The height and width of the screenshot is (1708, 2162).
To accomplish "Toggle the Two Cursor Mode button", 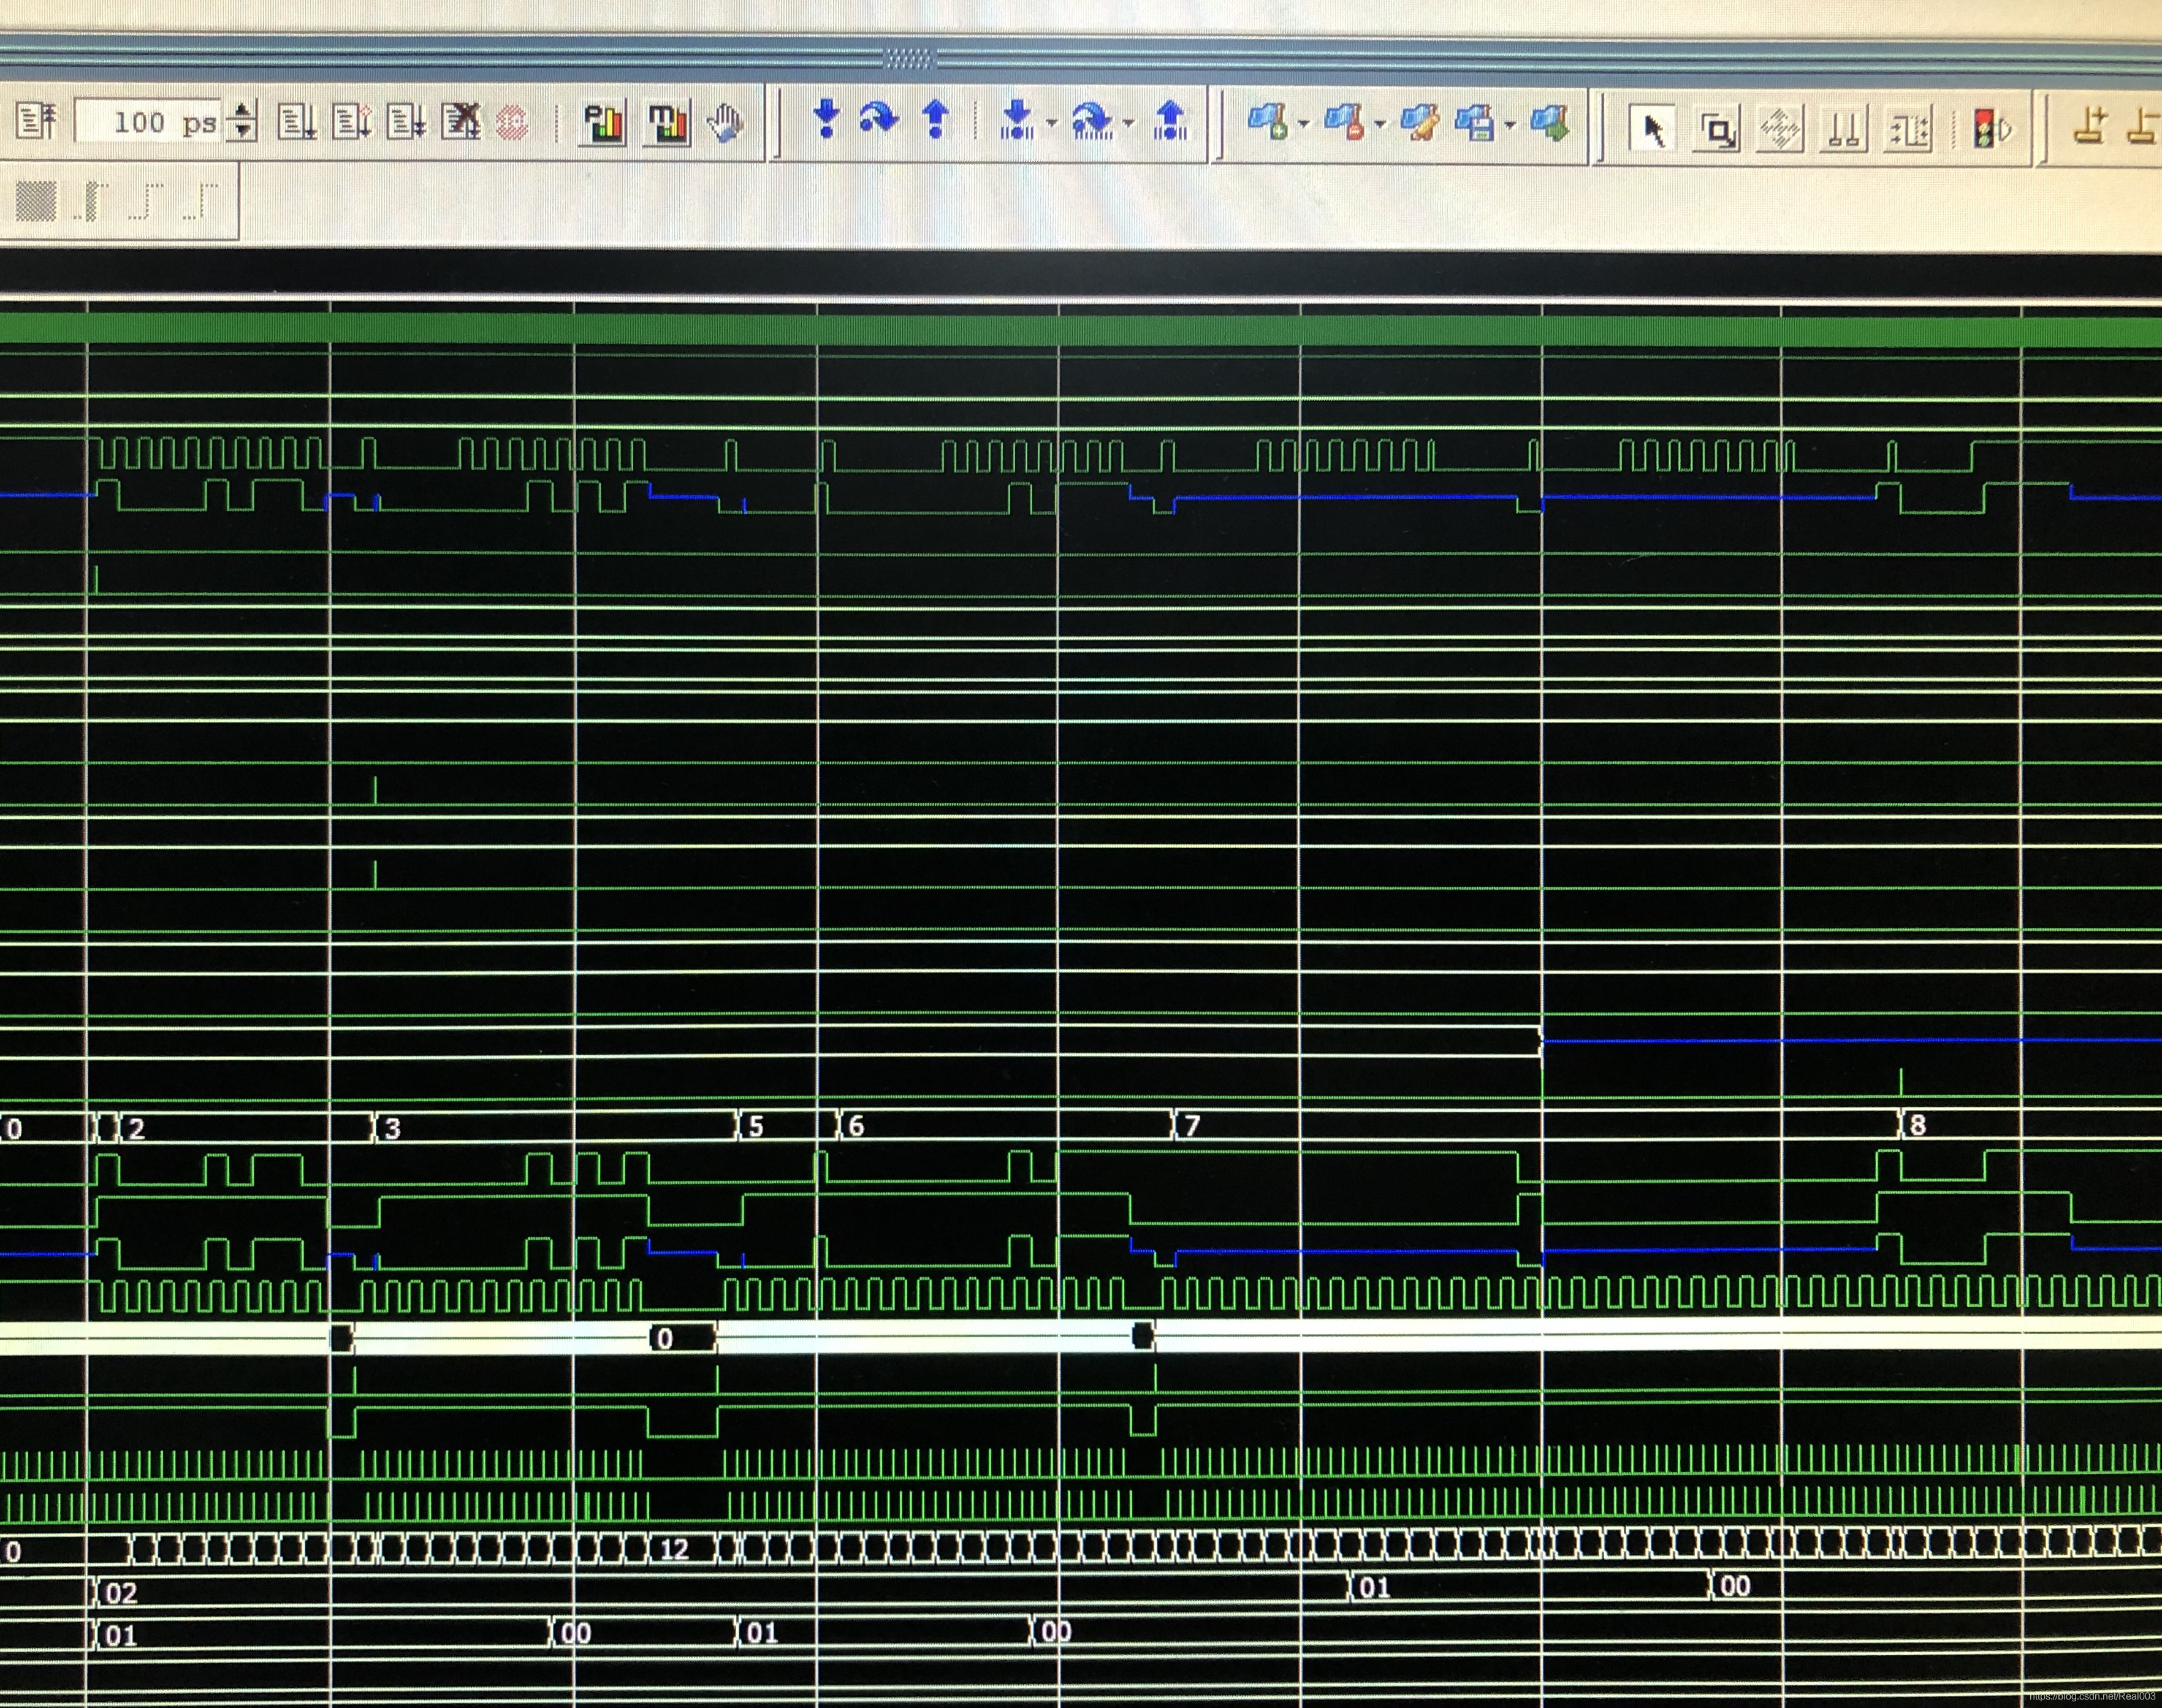I will (x=1843, y=129).
